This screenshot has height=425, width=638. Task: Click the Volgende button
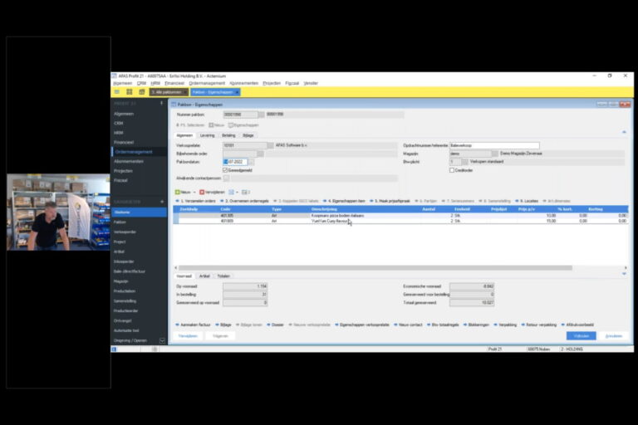click(x=220, y=336)
